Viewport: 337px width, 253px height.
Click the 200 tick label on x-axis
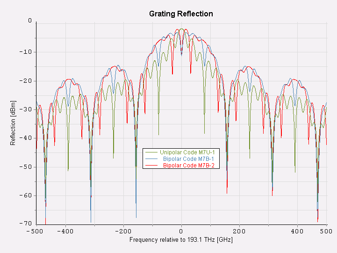click(x=239, y=231)
